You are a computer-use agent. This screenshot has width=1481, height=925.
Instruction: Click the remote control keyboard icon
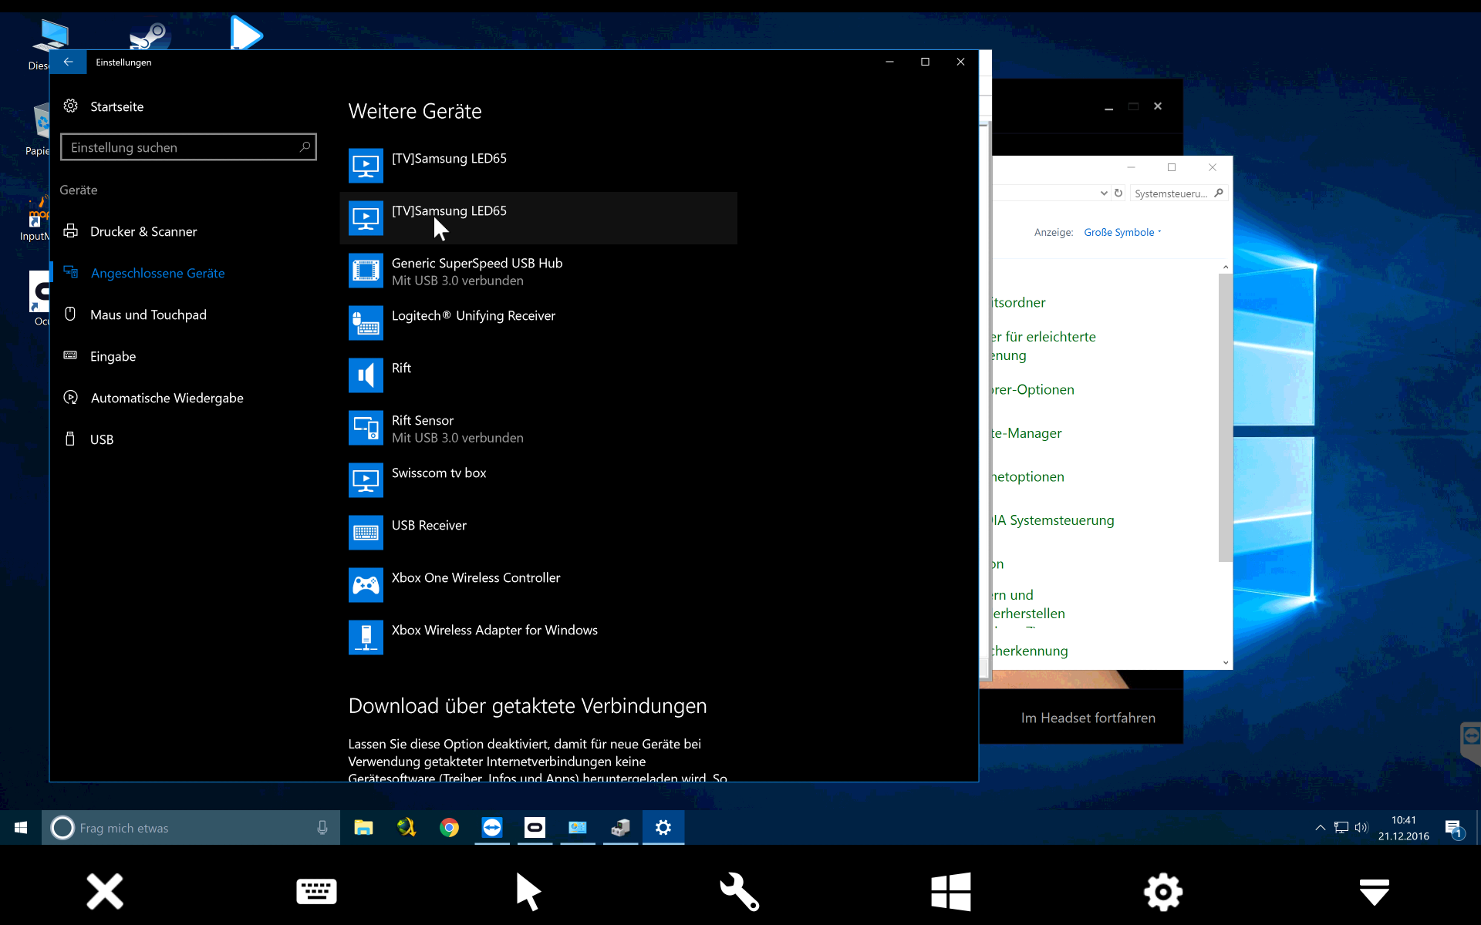click(x=316, y=891)
